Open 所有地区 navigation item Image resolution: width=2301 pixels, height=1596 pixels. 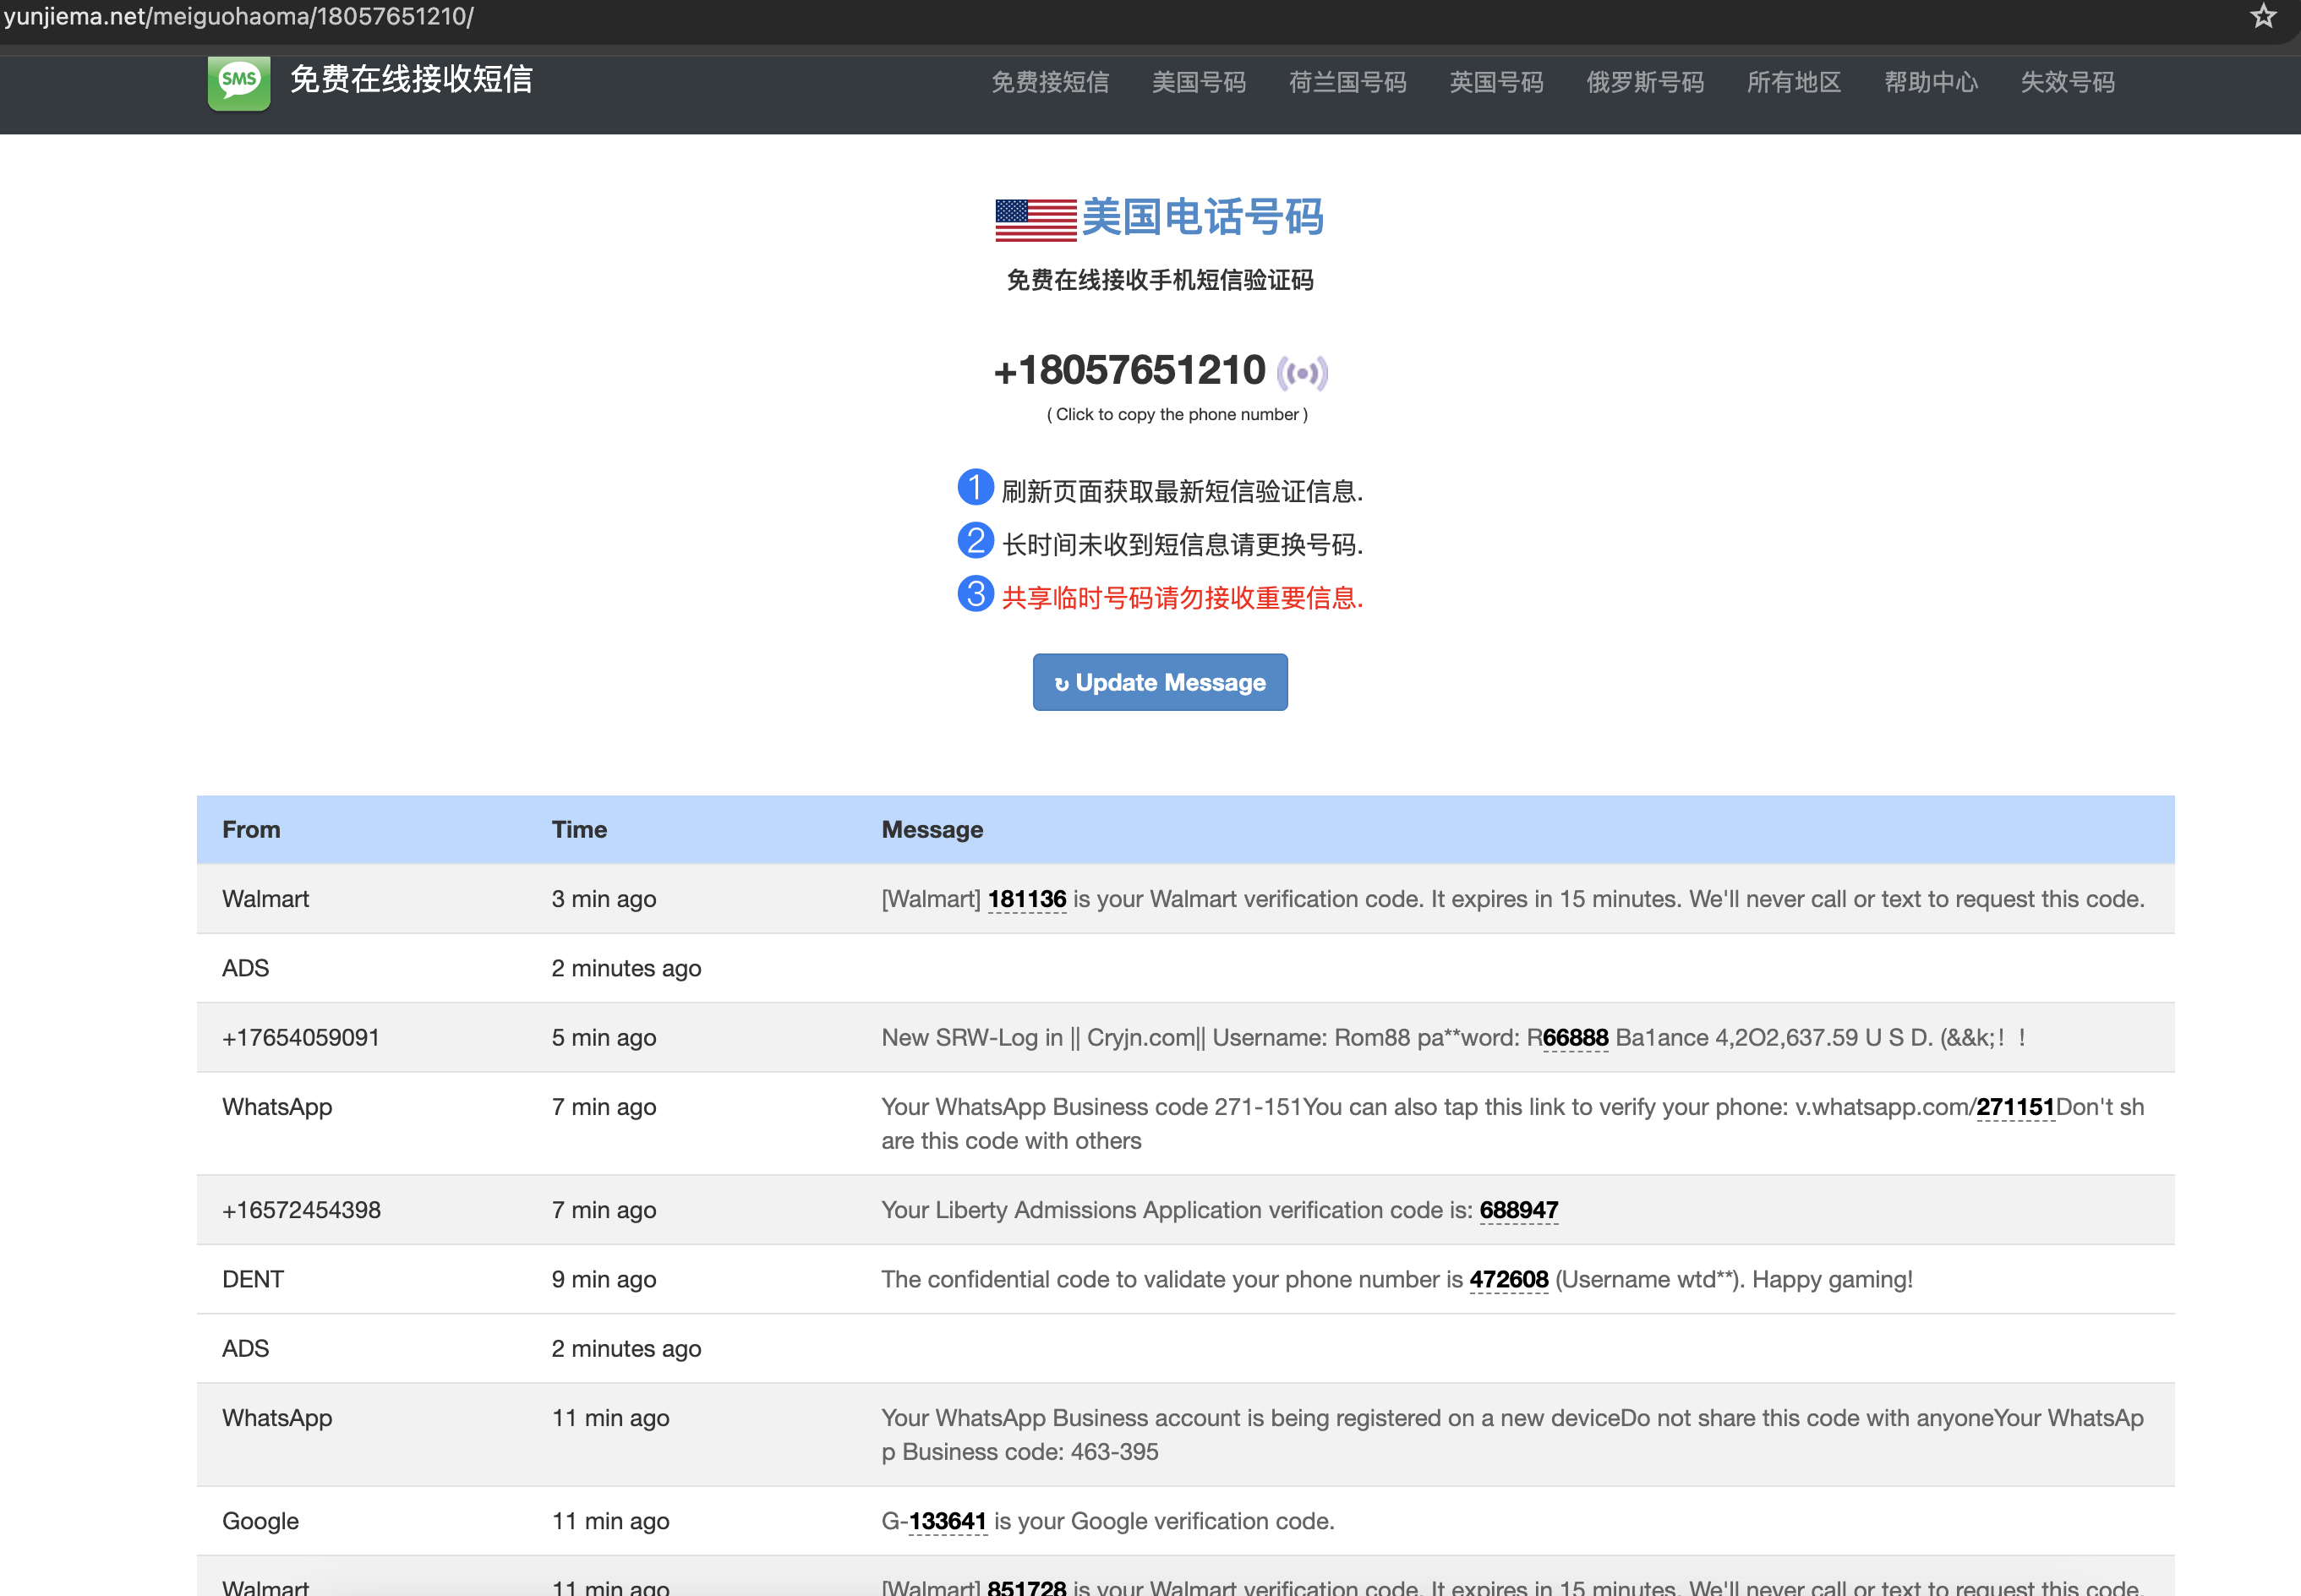point(1793,82)
